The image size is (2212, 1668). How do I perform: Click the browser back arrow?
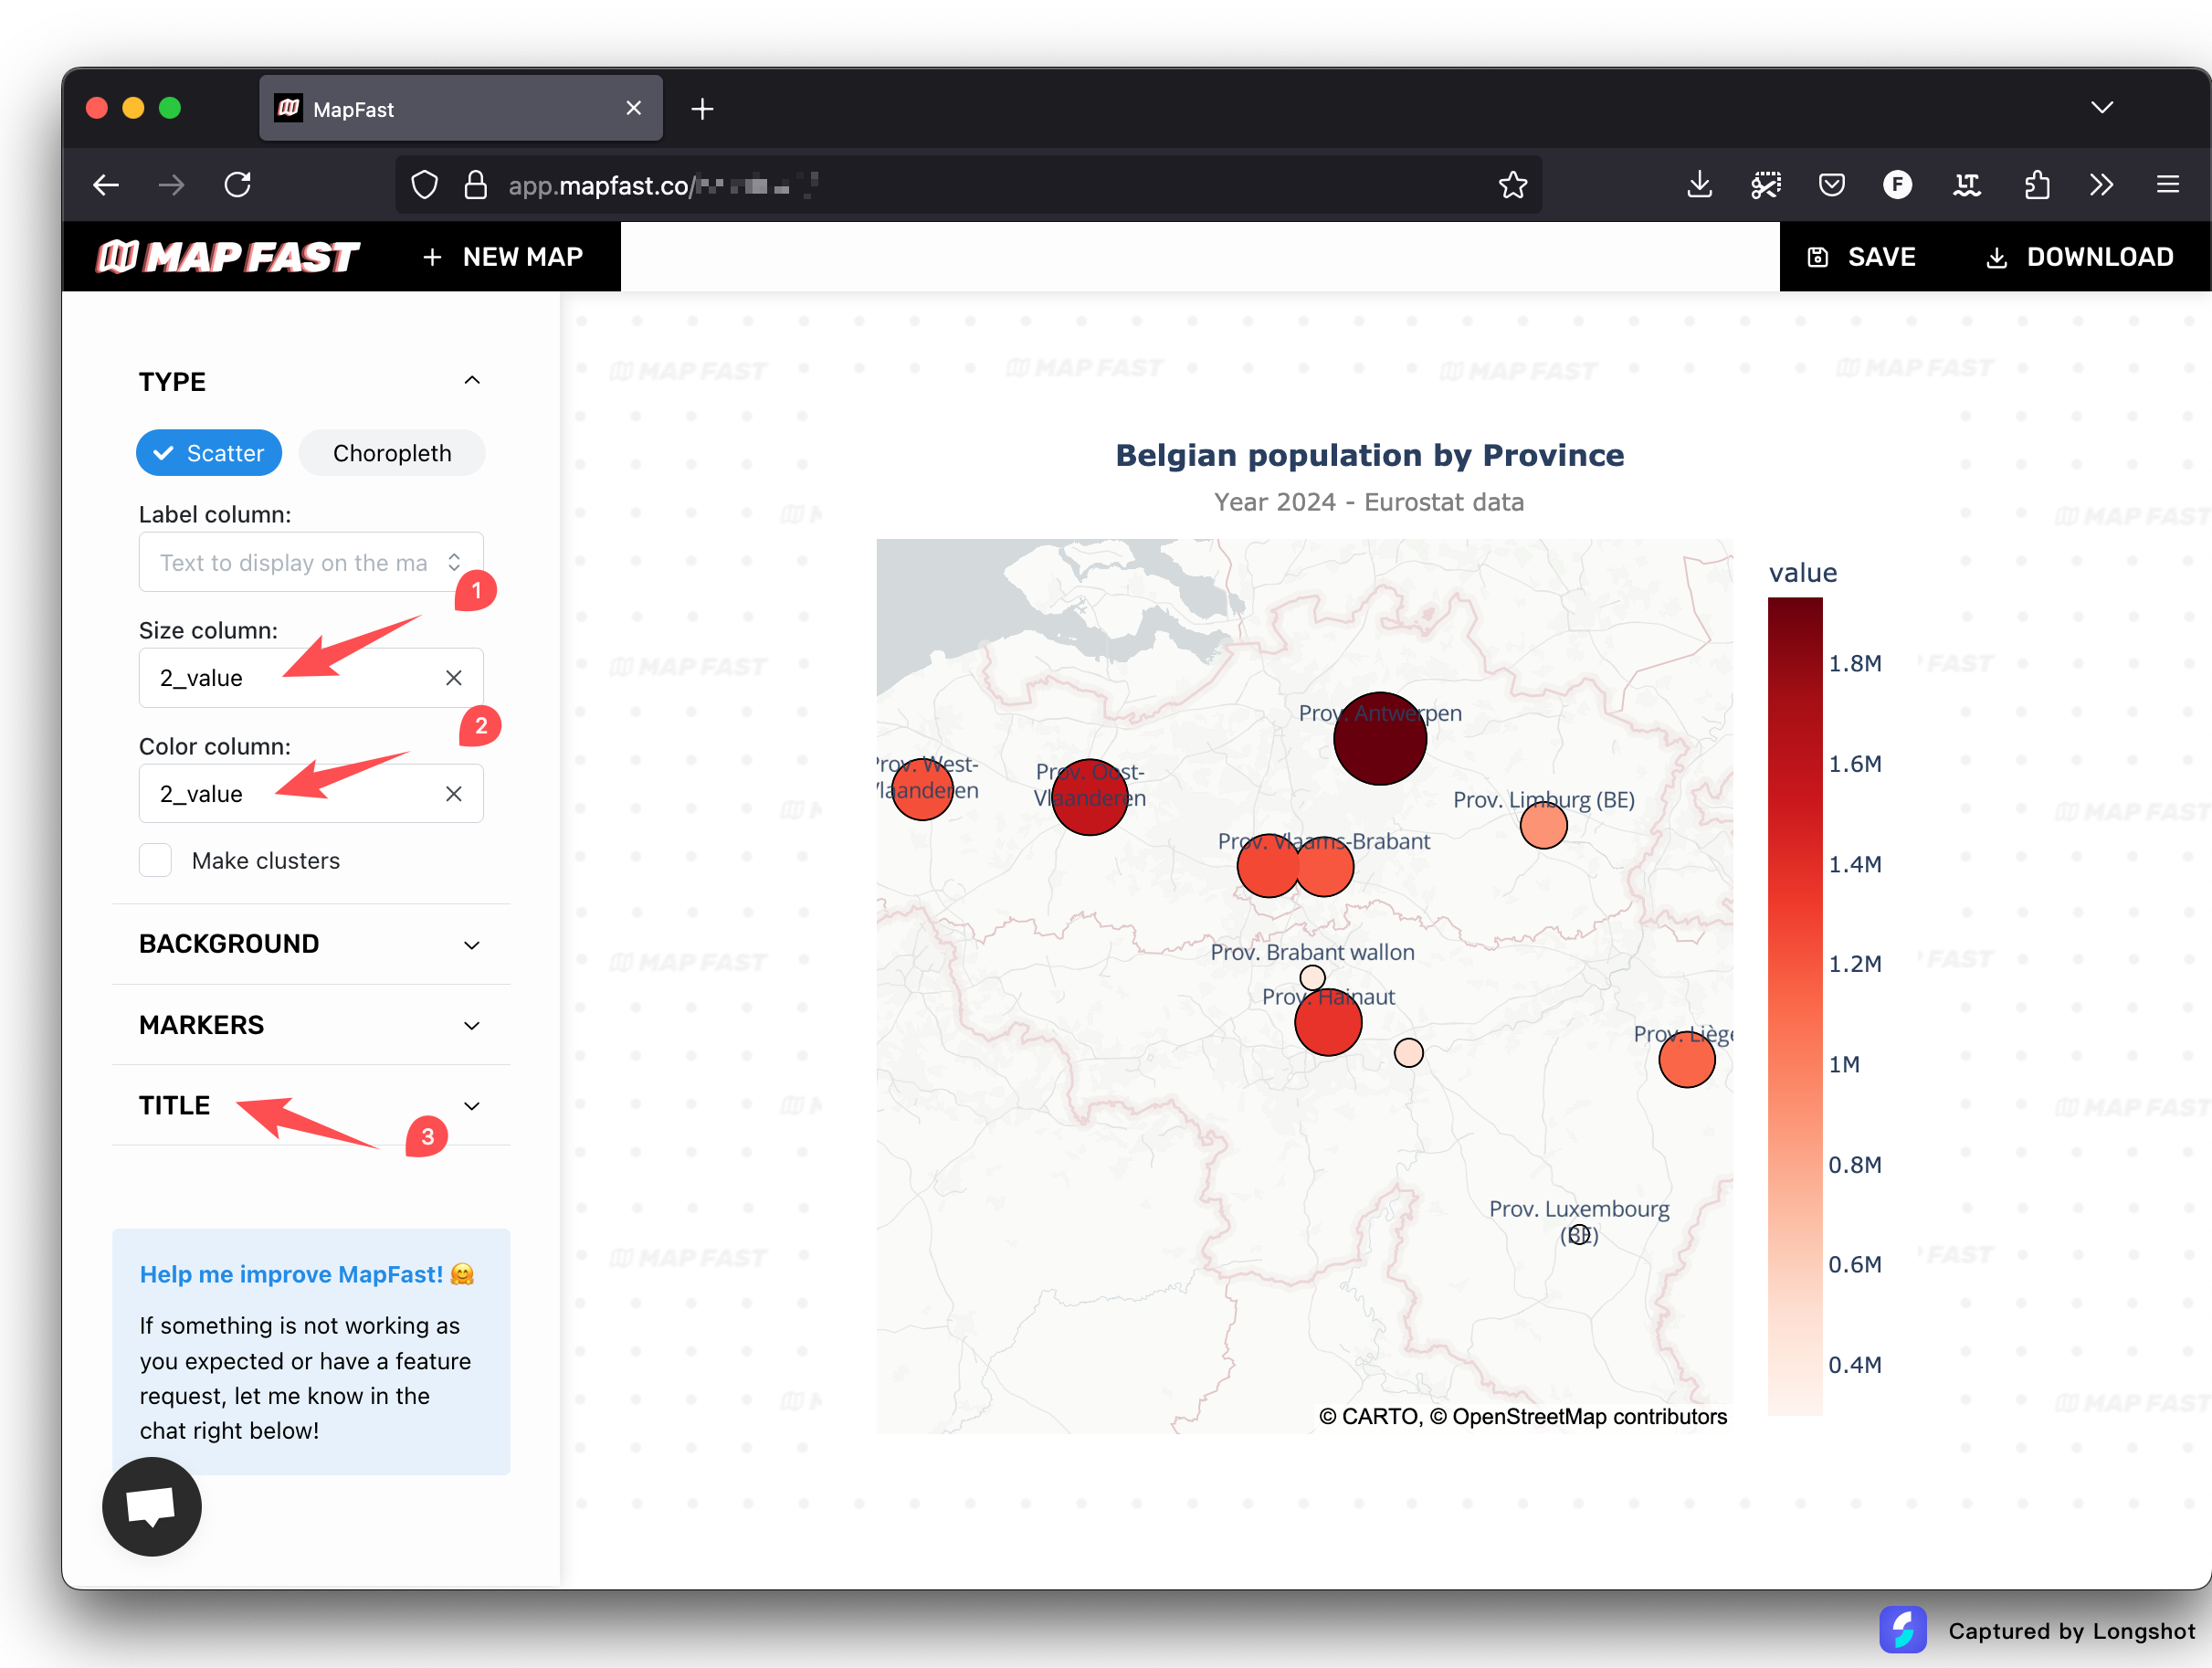click(x=106, y=185)
